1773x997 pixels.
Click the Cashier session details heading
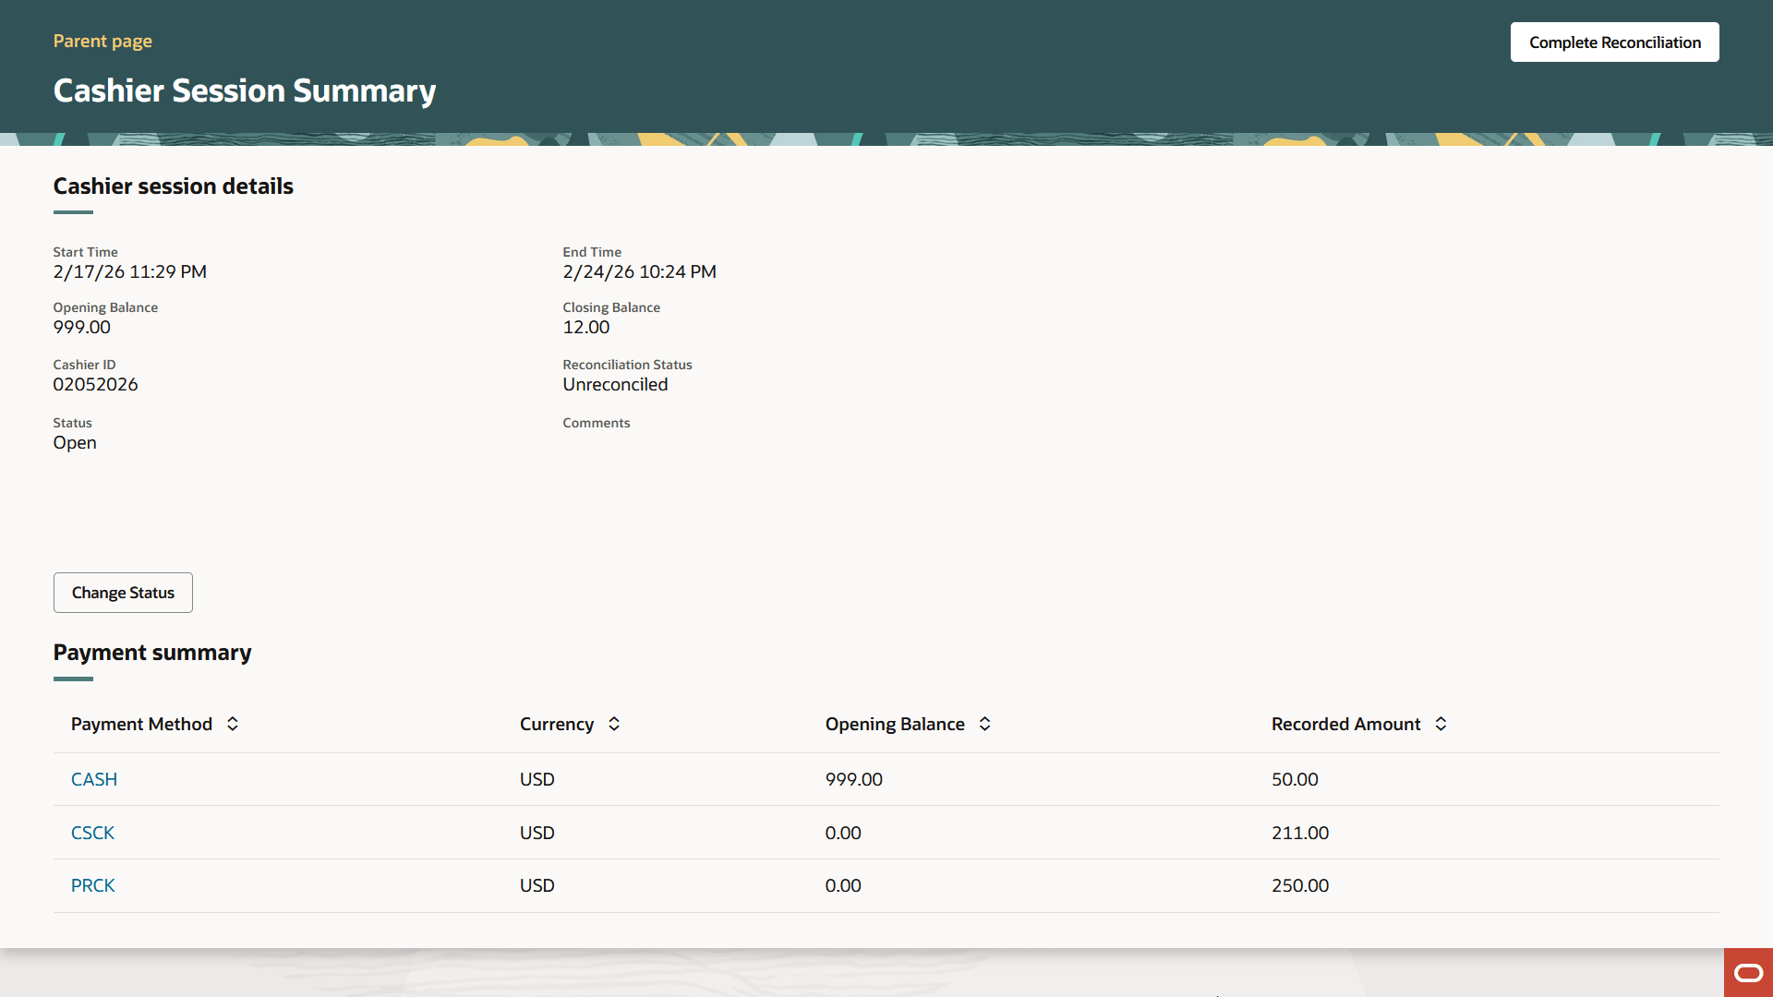(173, 186)
